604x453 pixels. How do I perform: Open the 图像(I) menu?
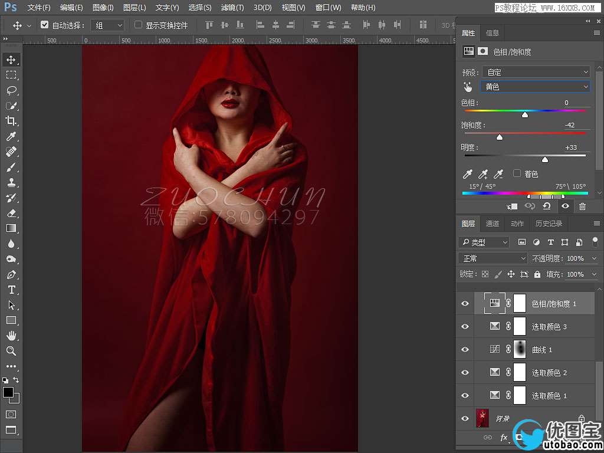(x=103, y=8)
